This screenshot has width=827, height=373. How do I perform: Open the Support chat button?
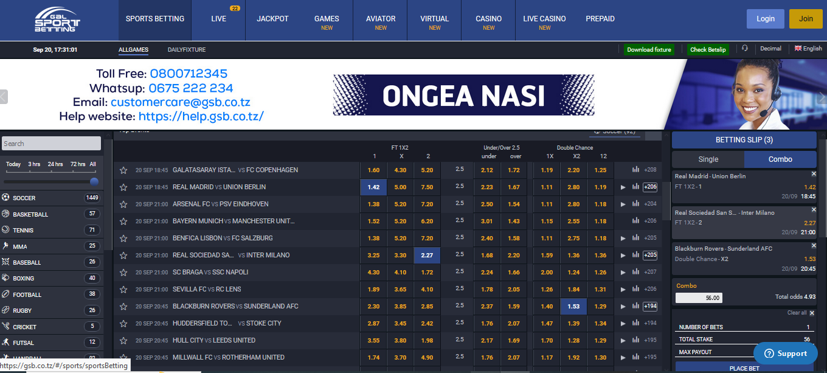[785, 353]
